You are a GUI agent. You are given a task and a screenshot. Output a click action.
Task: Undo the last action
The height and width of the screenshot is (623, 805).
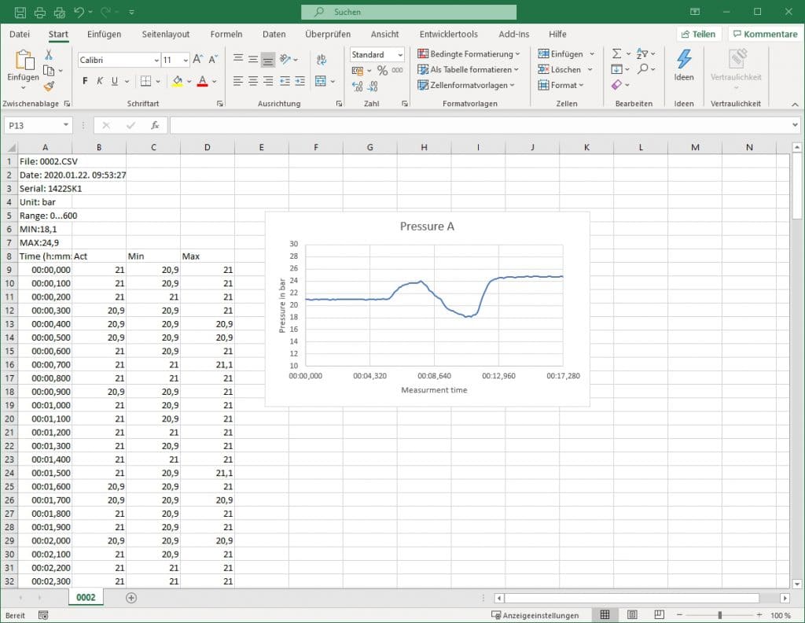79,12
